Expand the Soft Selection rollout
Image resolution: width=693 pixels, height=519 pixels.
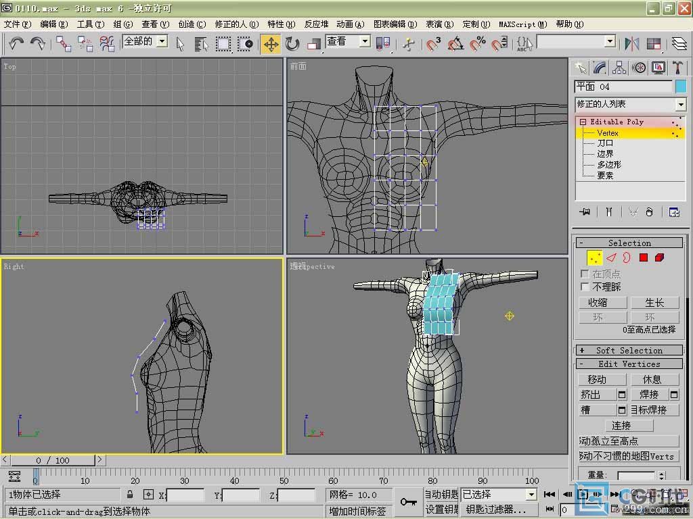629,351
